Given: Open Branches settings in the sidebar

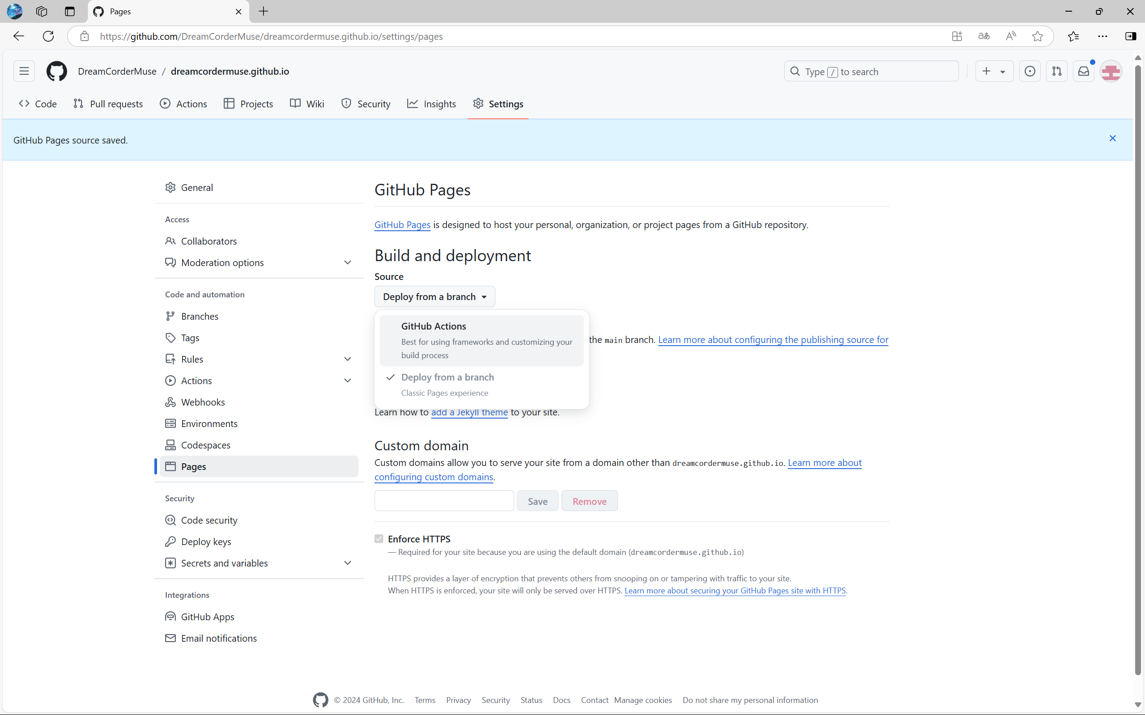Looking at the screenshot, I should pyautogui.click(x=259, y=316).
